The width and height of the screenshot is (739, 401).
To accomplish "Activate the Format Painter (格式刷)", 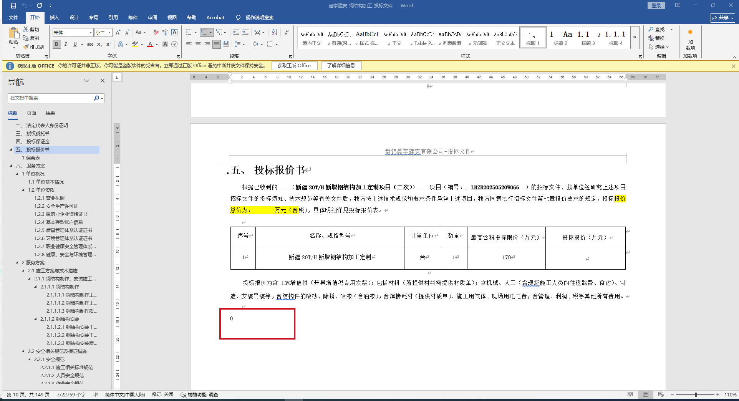I will coord(33,47).
